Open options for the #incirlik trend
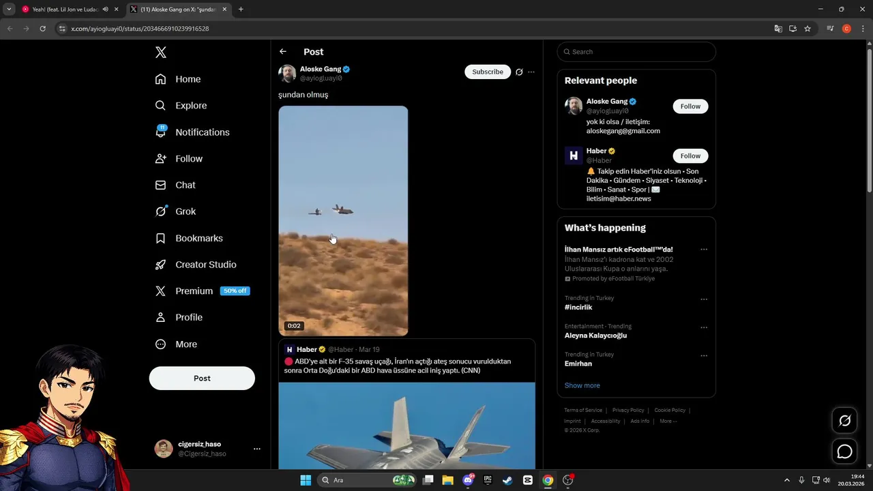This screenshot has width=873, height=491. click(x=704, y=299)
